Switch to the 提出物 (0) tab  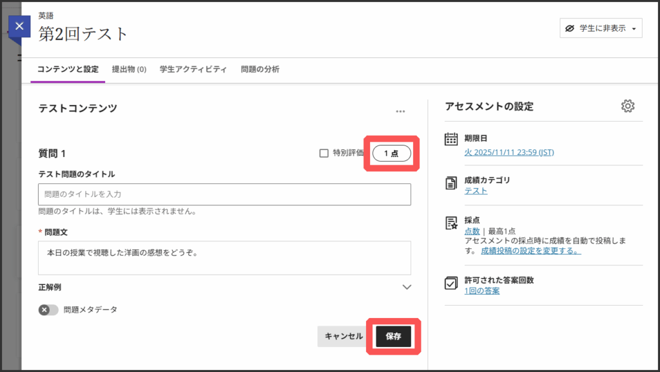coord(129,70)
